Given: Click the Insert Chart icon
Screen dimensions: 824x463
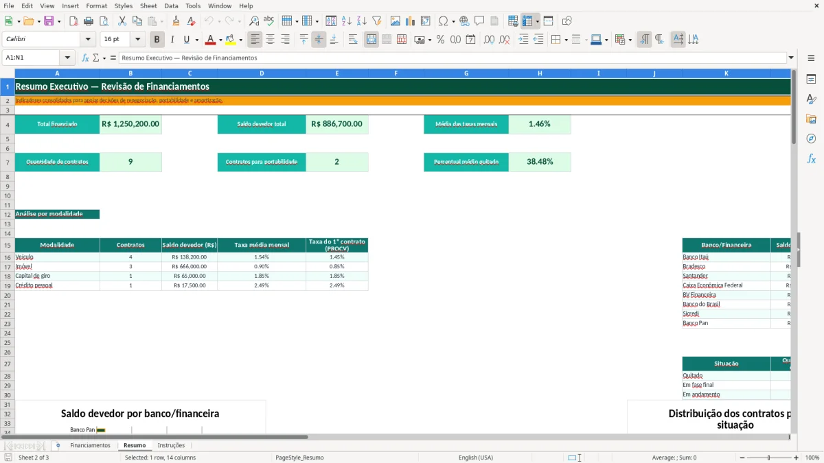Looking at the screenshot, I should [x=411, y=21].
